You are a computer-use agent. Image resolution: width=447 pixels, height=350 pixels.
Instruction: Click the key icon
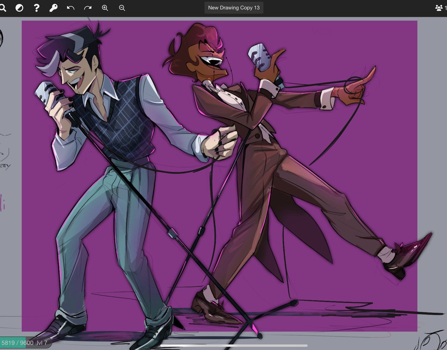[53, 8]
